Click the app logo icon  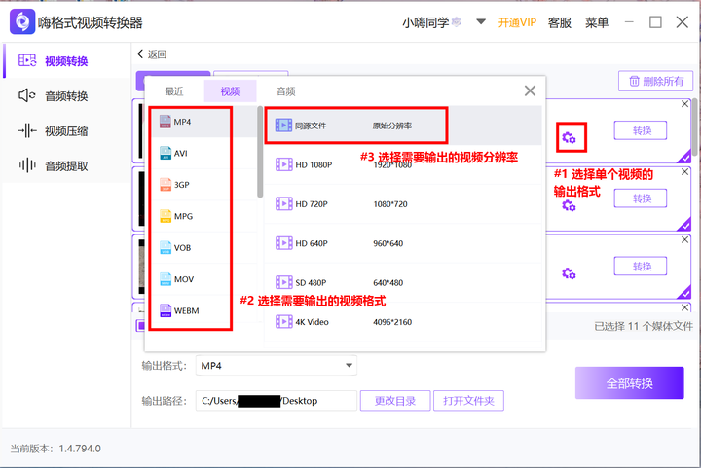pyautogui.click(x=21, y=21)
